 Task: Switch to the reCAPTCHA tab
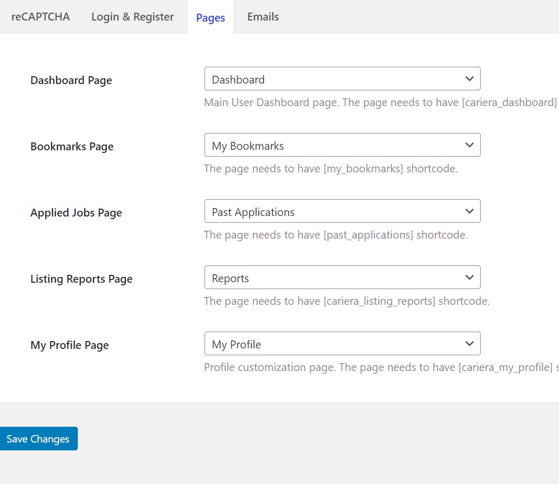[40, 17]
